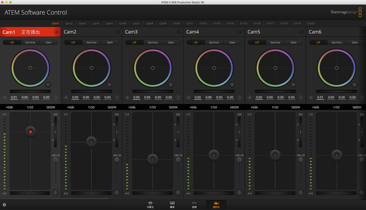The image size is (366, 210).
Task: Click Cam3 color wheel corner grid icon
Action: 170,85
